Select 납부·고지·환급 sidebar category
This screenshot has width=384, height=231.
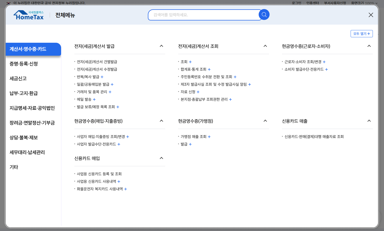point(24,93)
